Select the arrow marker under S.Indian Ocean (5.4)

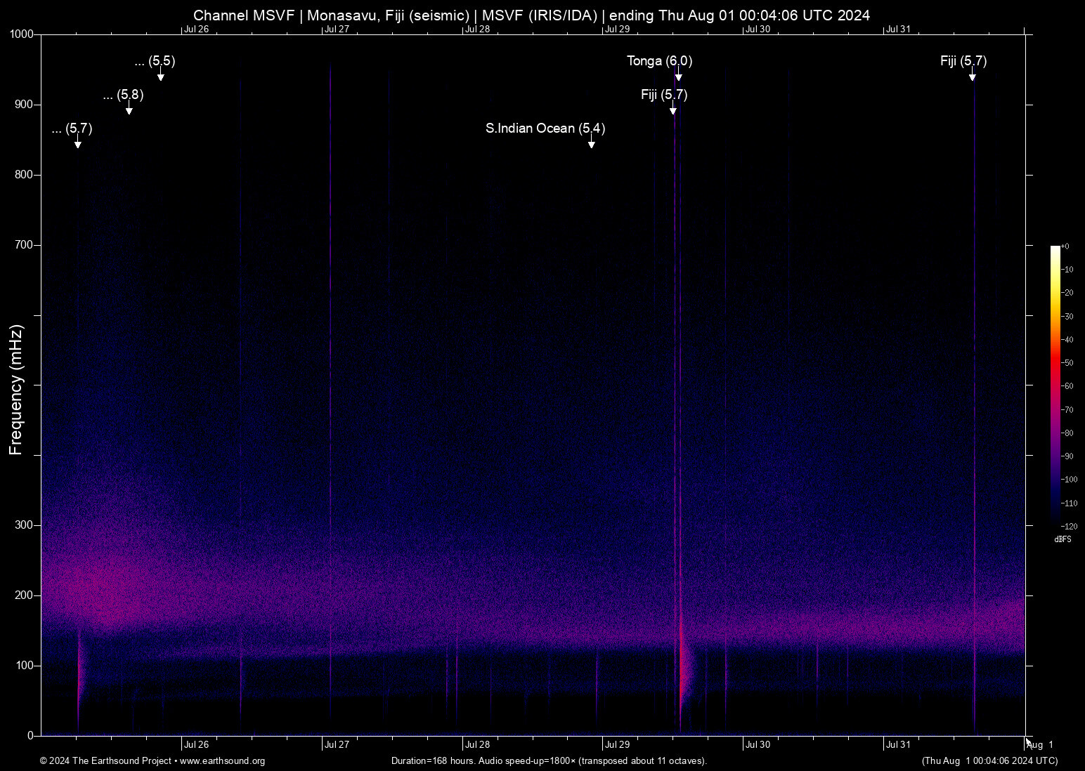click(592, 142)
